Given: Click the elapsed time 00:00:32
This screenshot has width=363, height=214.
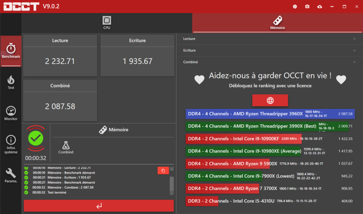Looking at the screenshot, I should [x=36, y=158].
